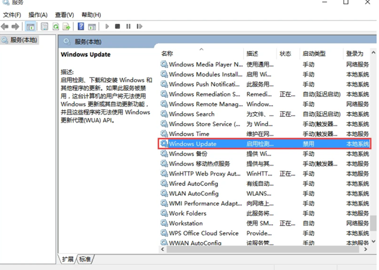Click 网络服务 login in Workstation row
Viewport: 379px width, 270px height.
(x=357, y=223)
